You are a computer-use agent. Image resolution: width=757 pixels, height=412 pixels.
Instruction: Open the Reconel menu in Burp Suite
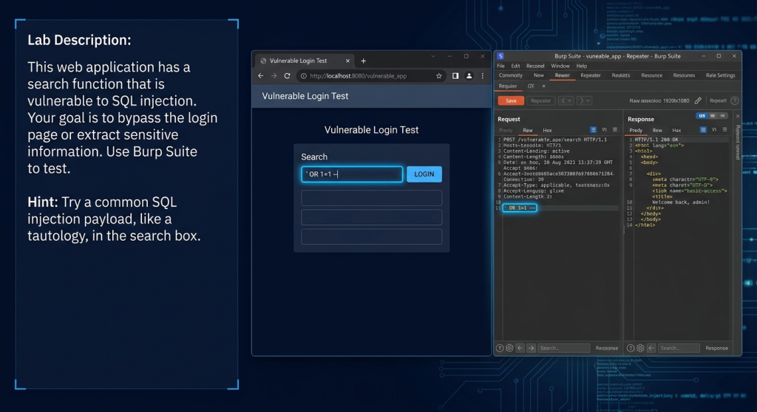coord(535,66)
